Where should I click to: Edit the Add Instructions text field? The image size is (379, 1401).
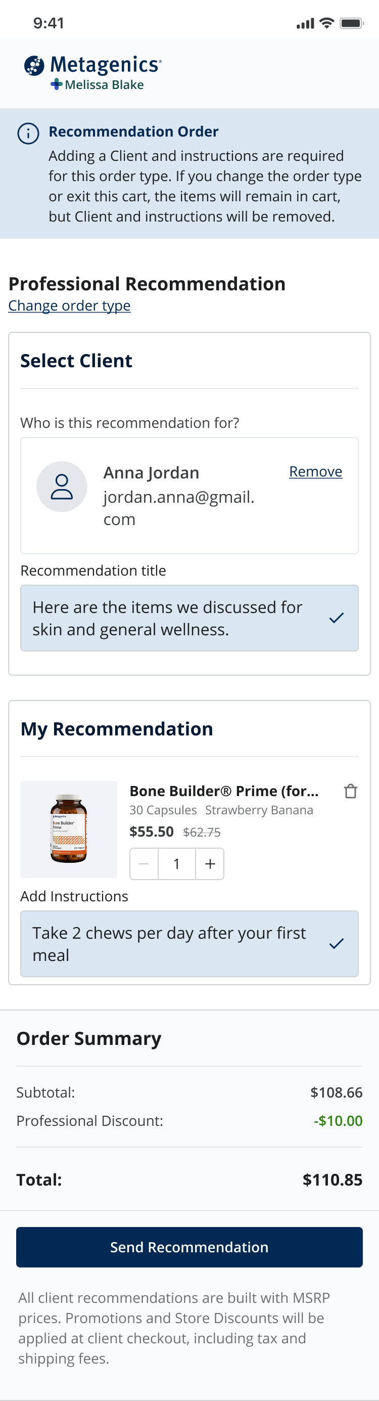point(189,944)
